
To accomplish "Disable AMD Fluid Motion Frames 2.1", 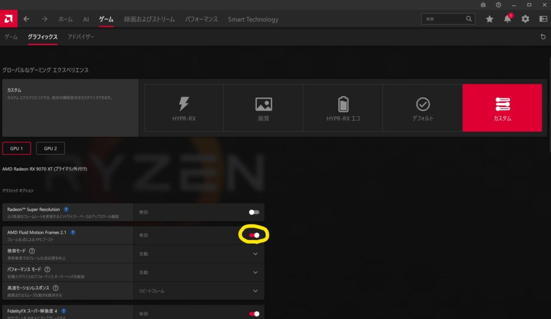I will (x=254, y=235).
